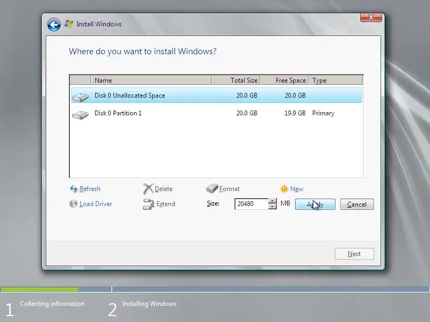Increase size with the up spinner arrow

[273, 201]
